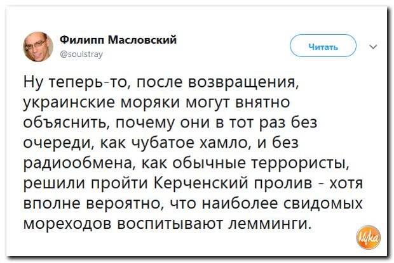Click the word украинские in the tweet
This screenshot has width=394, height=263.
[x=69, y=103]
